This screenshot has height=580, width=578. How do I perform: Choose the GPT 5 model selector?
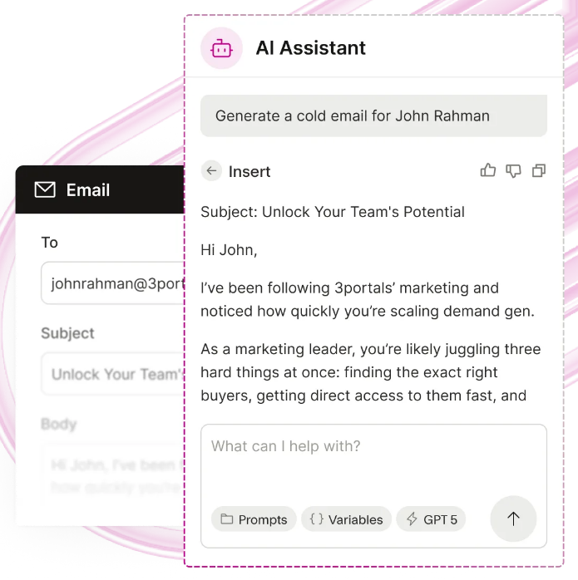pos(431,519)
